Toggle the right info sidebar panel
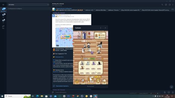 click(170, 5)
